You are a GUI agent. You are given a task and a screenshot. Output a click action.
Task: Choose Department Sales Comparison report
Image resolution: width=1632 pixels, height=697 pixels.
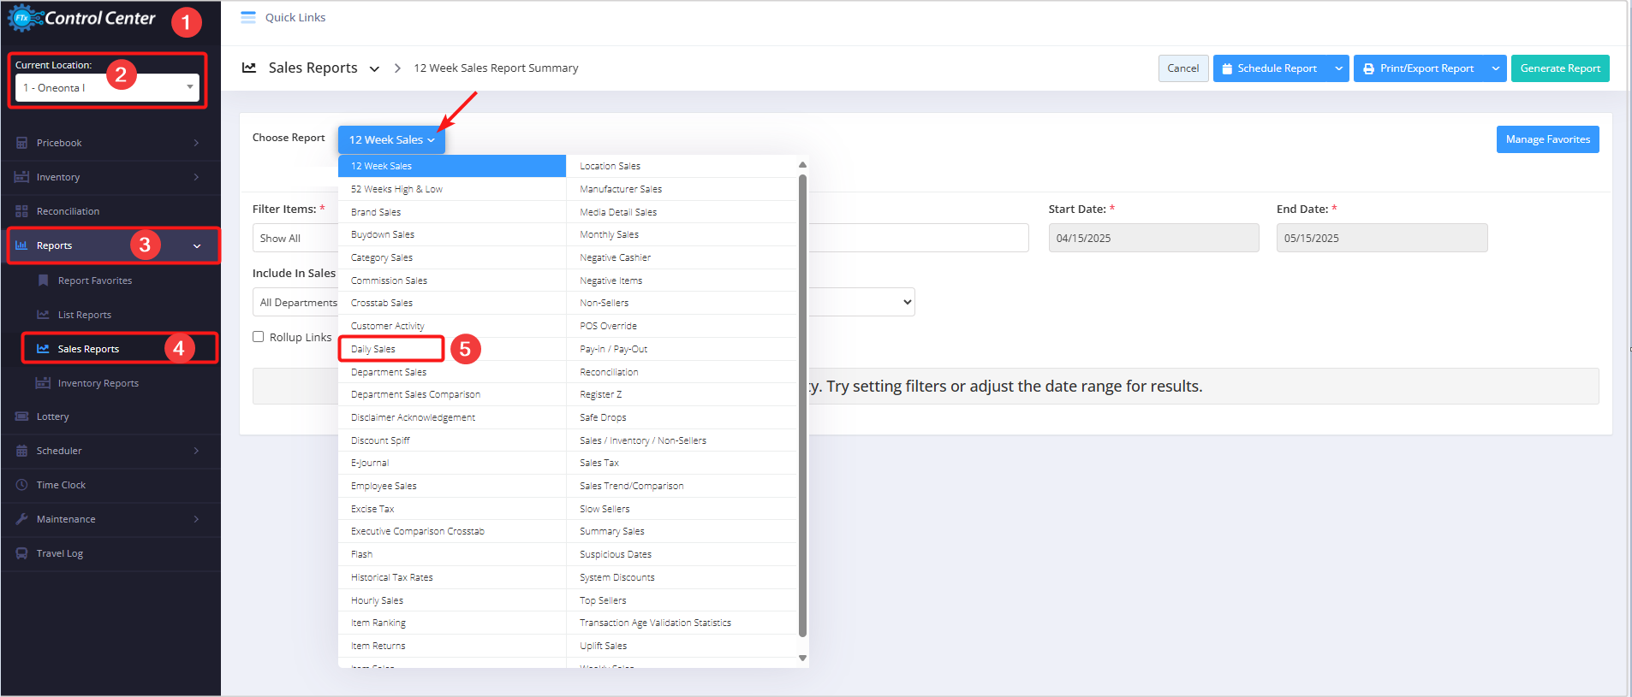(x=452, y=394)
